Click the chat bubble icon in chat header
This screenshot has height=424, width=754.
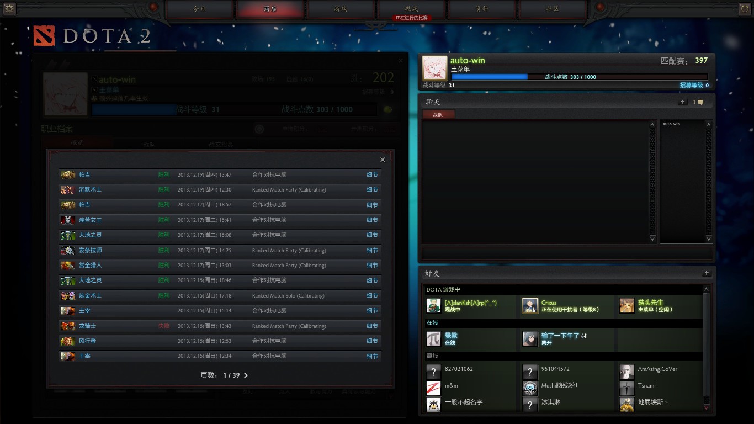700,102
